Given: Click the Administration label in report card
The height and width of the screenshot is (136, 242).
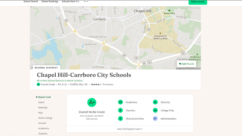Looking at the screenshot, I should [168, 118].
